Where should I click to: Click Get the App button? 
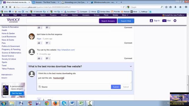coord(17,93)
